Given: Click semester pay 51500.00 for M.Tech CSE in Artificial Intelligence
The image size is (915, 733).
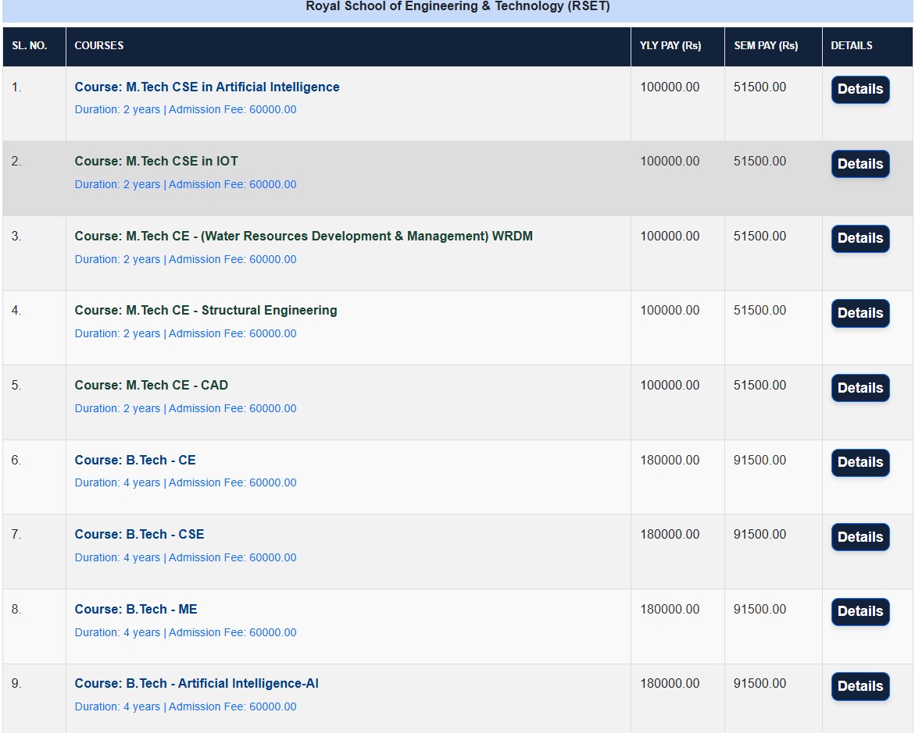Looking at the screenshot, I should tap(760, 87).
